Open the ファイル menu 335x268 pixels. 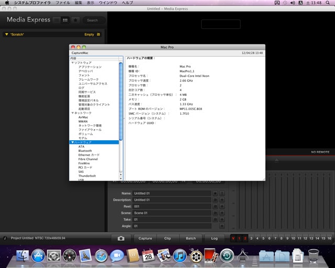63,3
